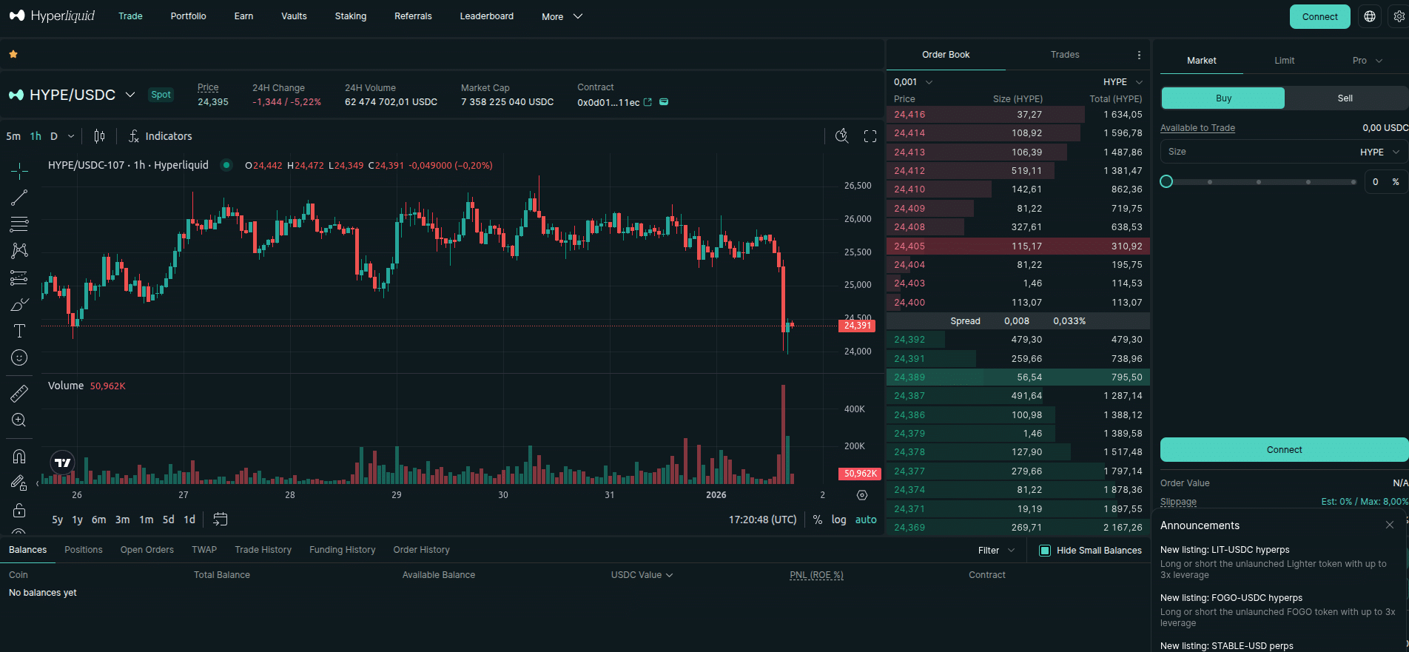
Task: Click the language globe icon
Action: [x=1370, y=16]
